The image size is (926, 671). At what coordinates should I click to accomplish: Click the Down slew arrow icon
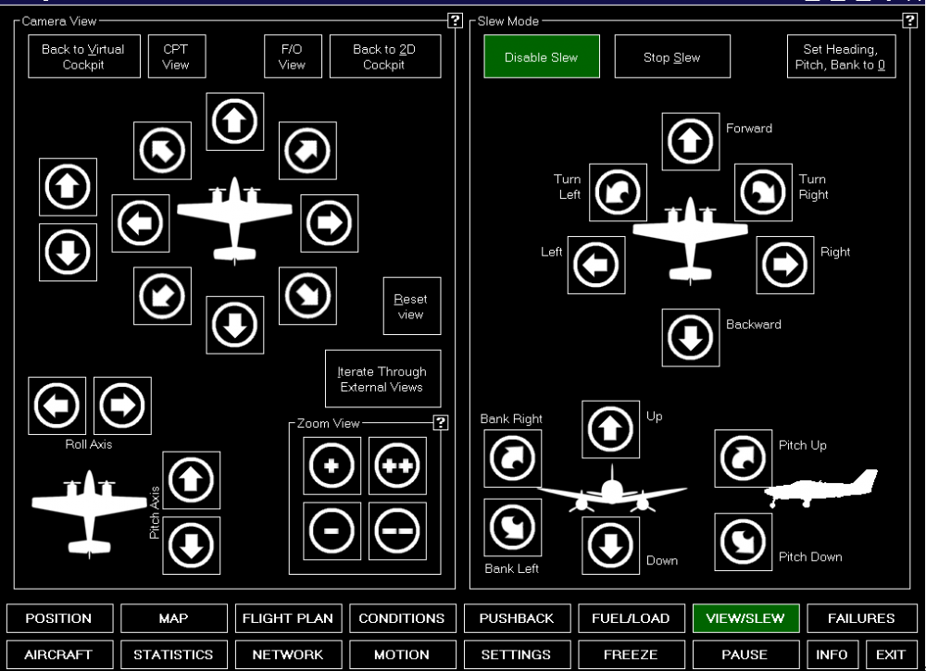[x=610, y=545]
